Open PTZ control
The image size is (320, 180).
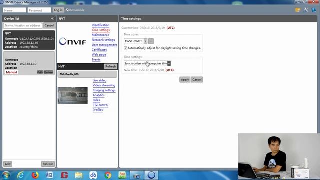pos(100,105)
